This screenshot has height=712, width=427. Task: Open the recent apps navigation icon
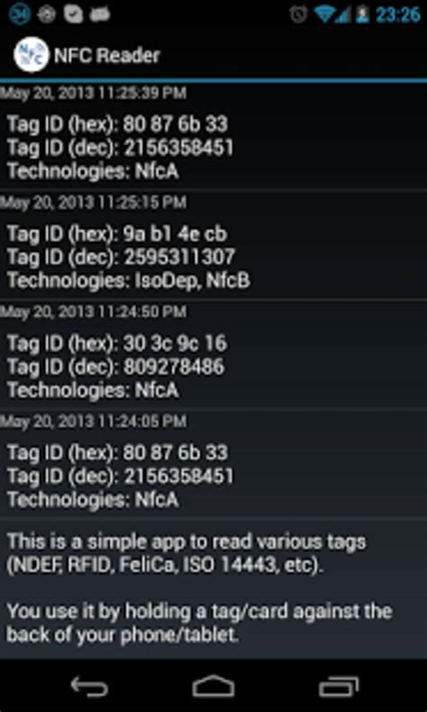click(339, 687)
